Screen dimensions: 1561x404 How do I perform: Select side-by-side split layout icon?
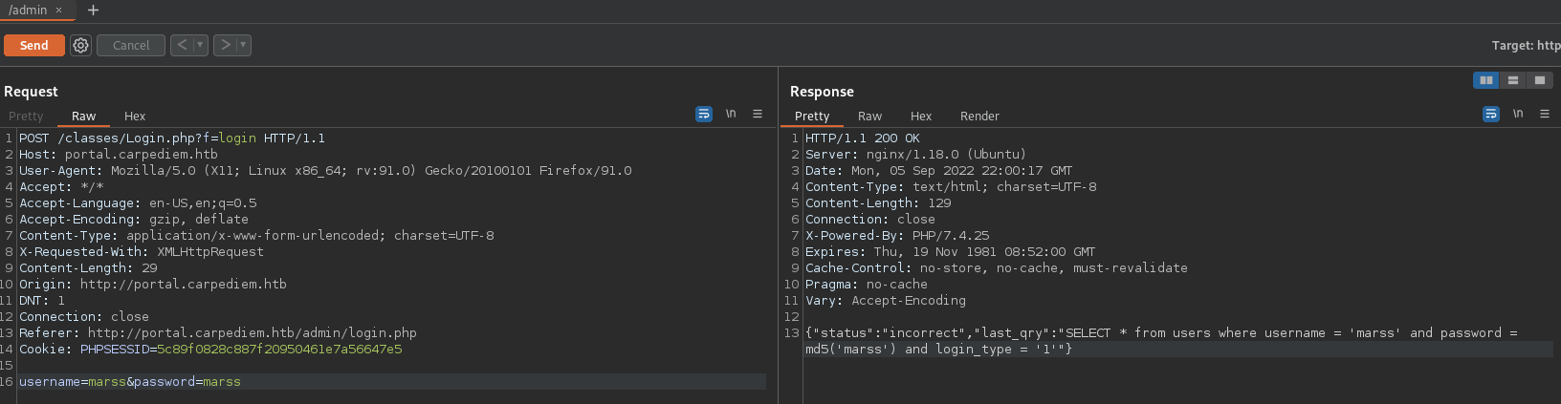pos(1486,80)
